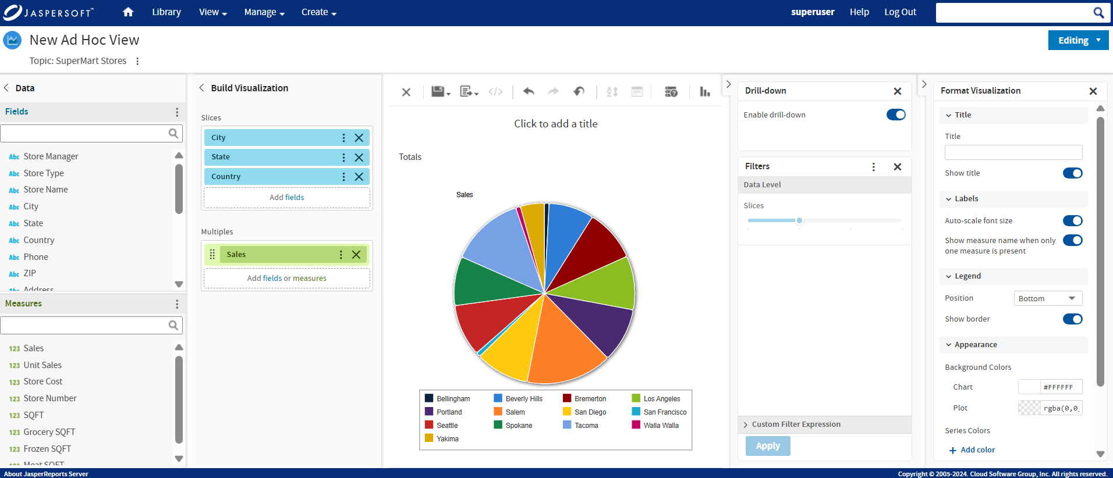Open the Help link
1113x478 pixels.
[859, 12]
